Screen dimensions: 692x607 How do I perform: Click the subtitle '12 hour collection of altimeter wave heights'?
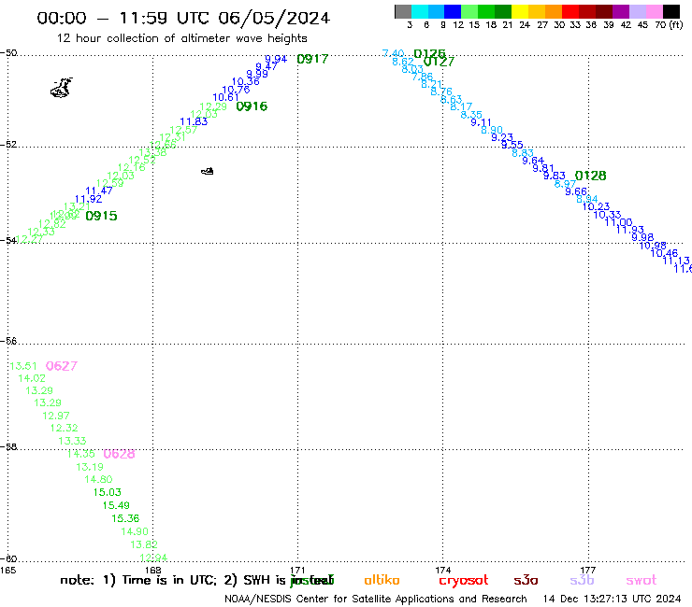point(181,38)
